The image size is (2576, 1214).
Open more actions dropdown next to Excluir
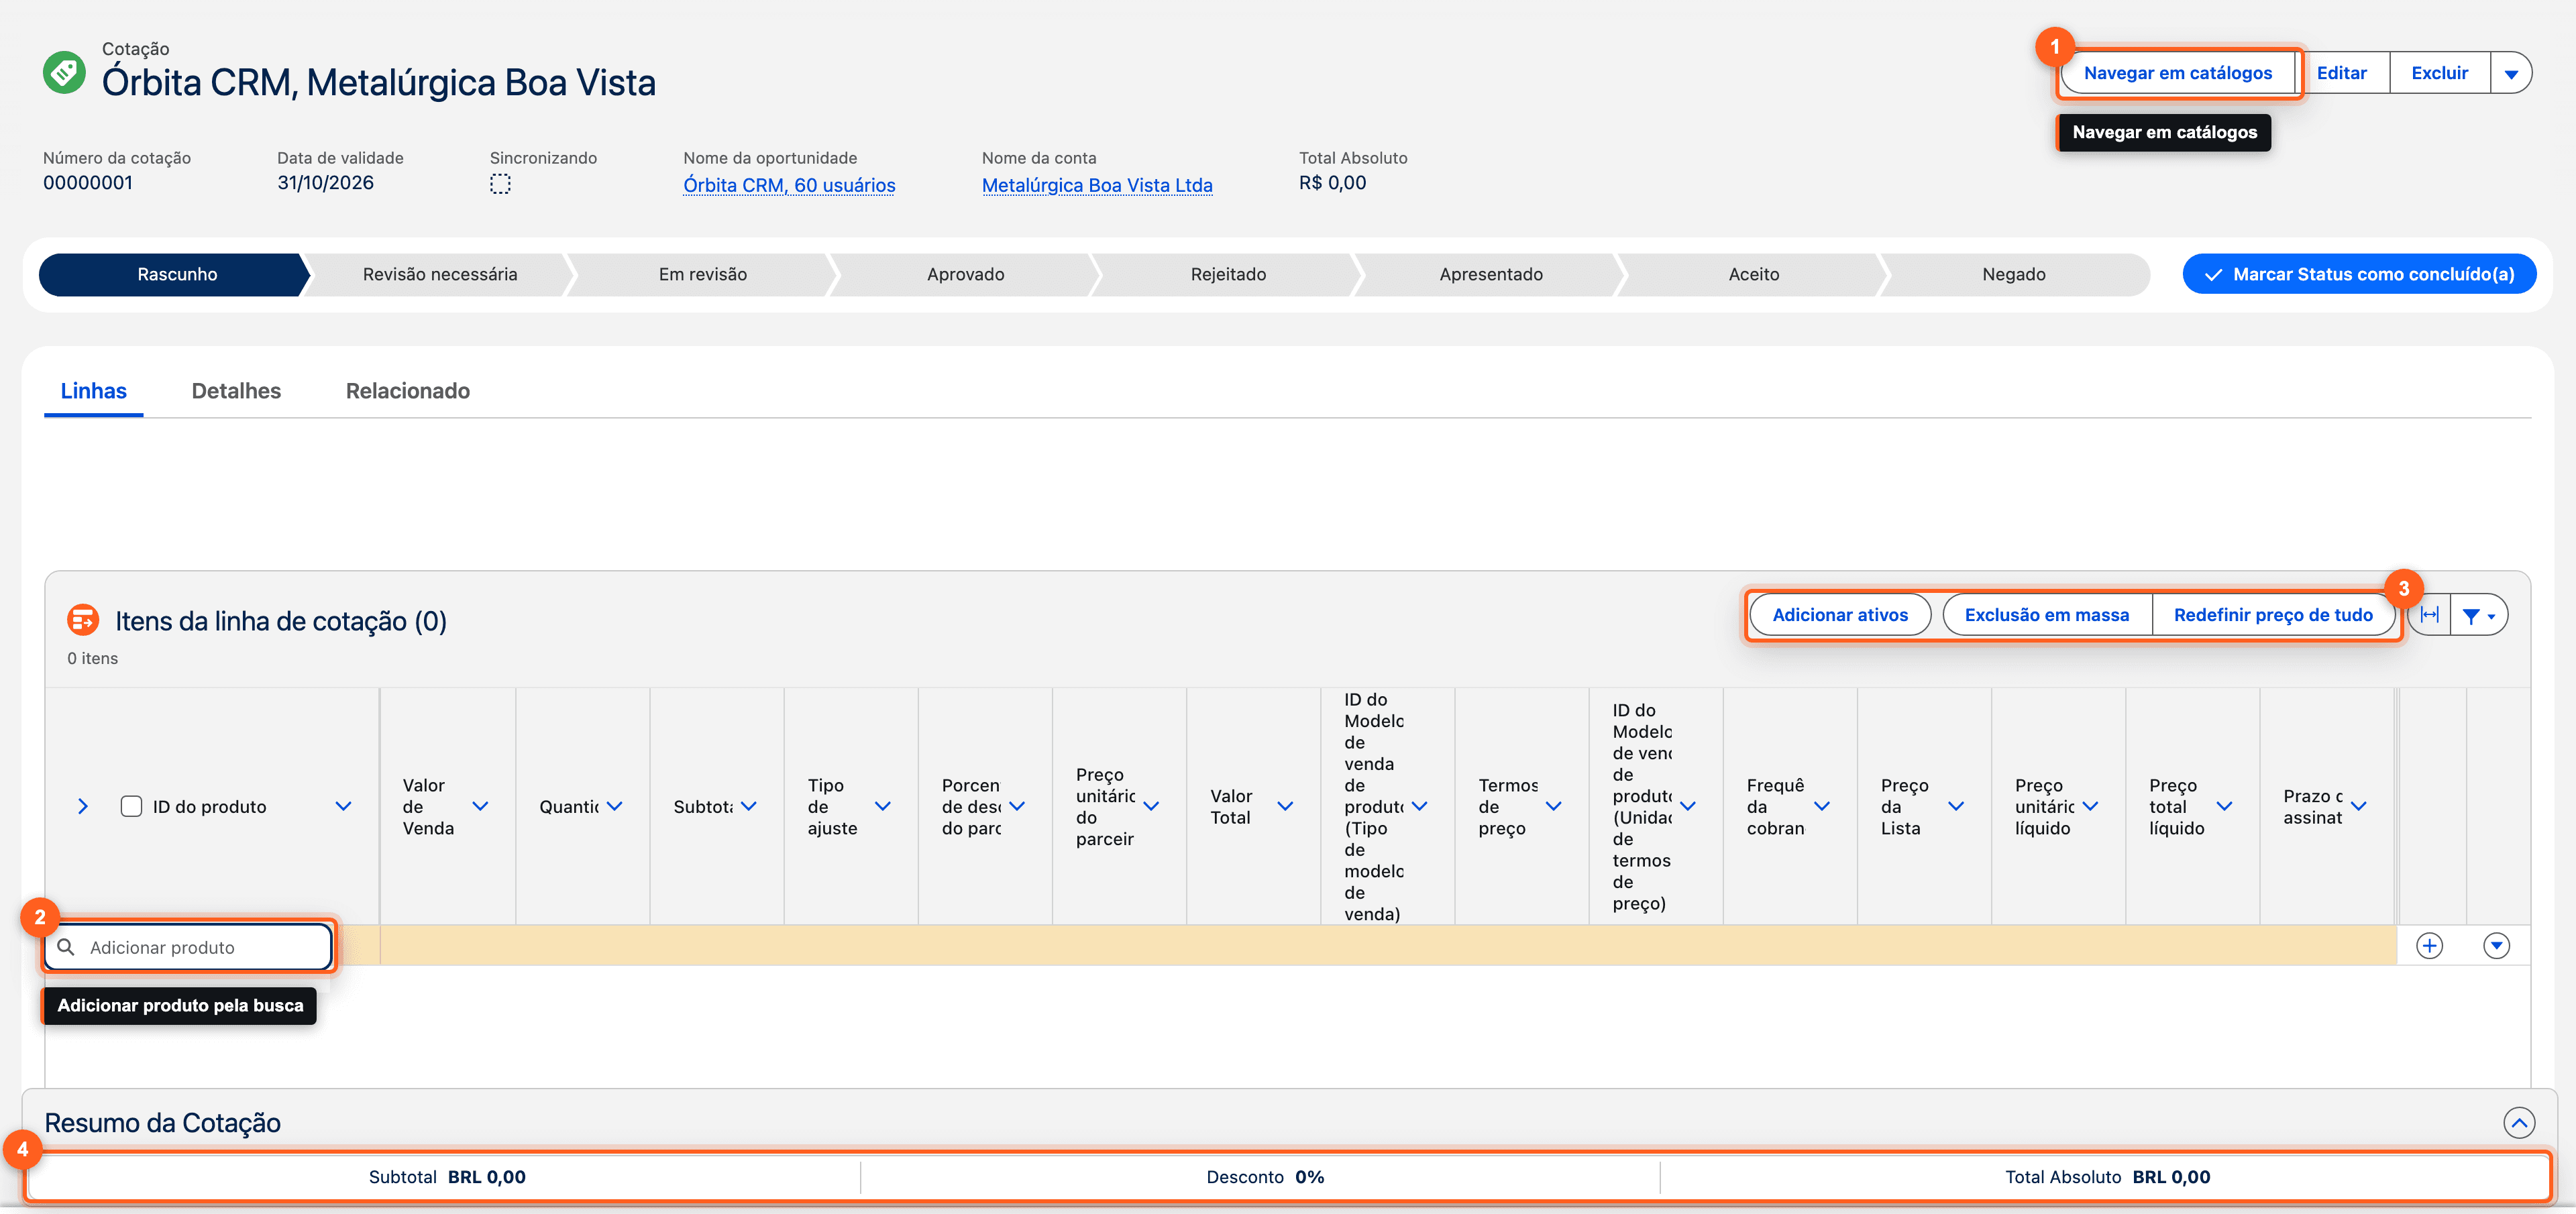(2510, 73)
